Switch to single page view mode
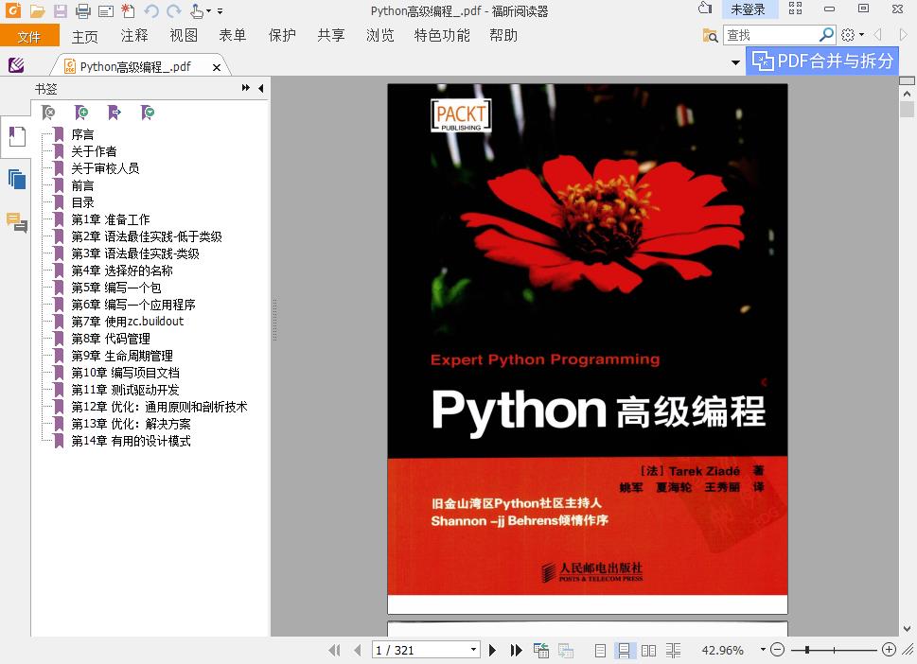 click(x=600, y=651)
